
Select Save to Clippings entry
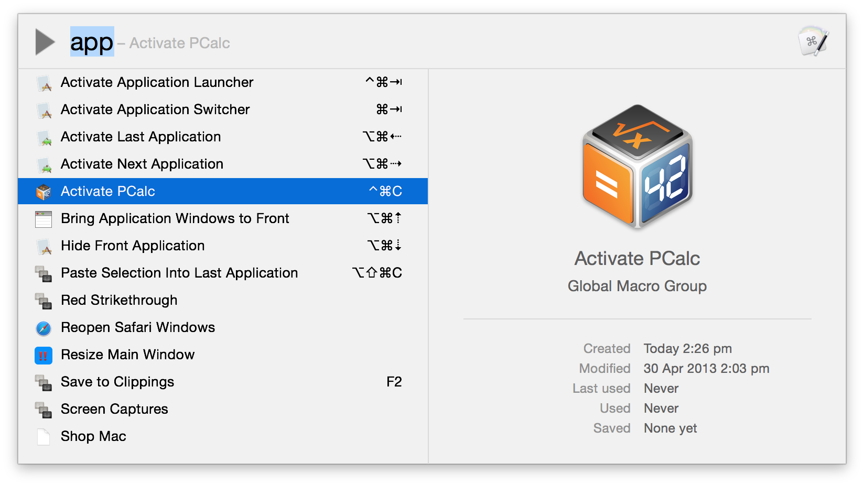coord(117,382)
